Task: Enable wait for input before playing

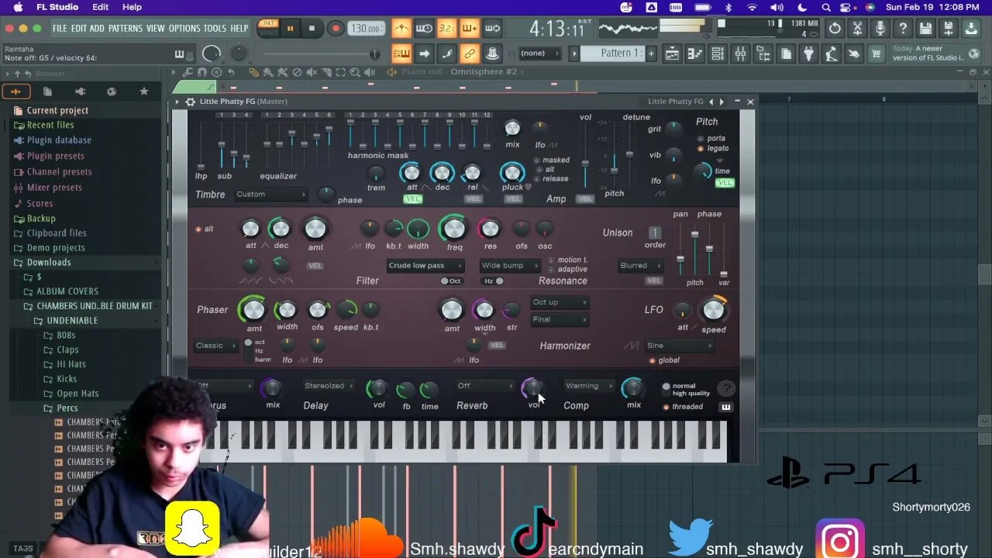Action: point(424,29)
